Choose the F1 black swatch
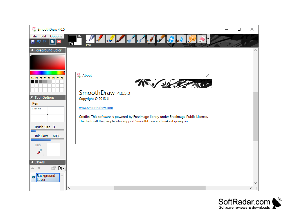This screenshot has width=288, height=216. (32, 81)
